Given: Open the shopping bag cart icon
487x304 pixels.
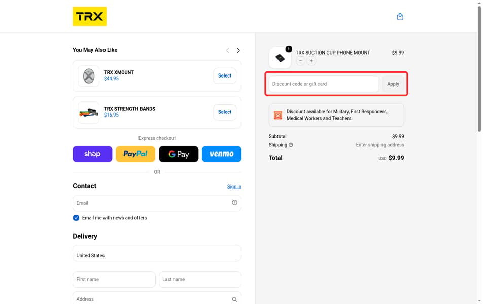Looking at the screenshot, I should coord(400,17).
